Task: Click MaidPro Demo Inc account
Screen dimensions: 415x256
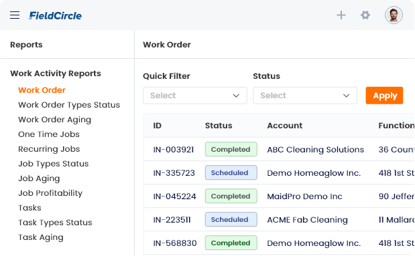Action: [304, 197]
